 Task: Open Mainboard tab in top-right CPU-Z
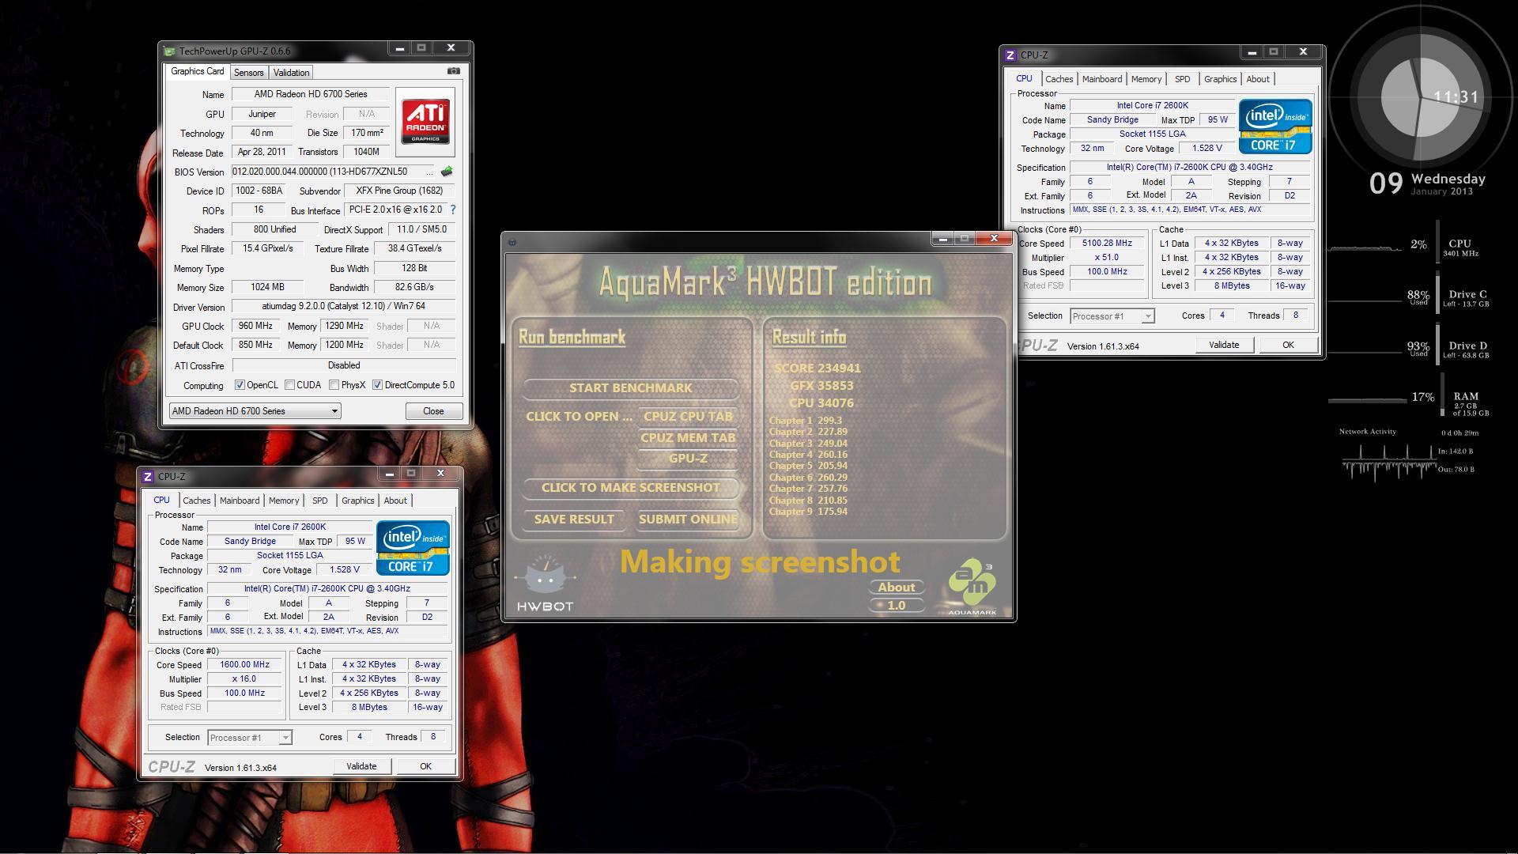point(1102,79)
